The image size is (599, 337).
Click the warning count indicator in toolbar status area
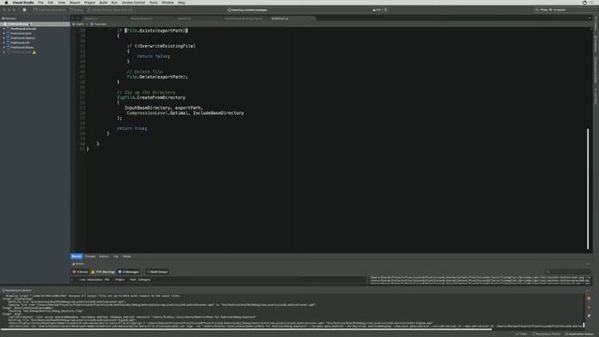tap(377, 10)
